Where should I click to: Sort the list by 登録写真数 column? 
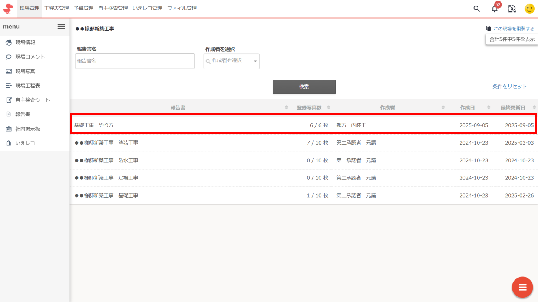click(309, 107)
